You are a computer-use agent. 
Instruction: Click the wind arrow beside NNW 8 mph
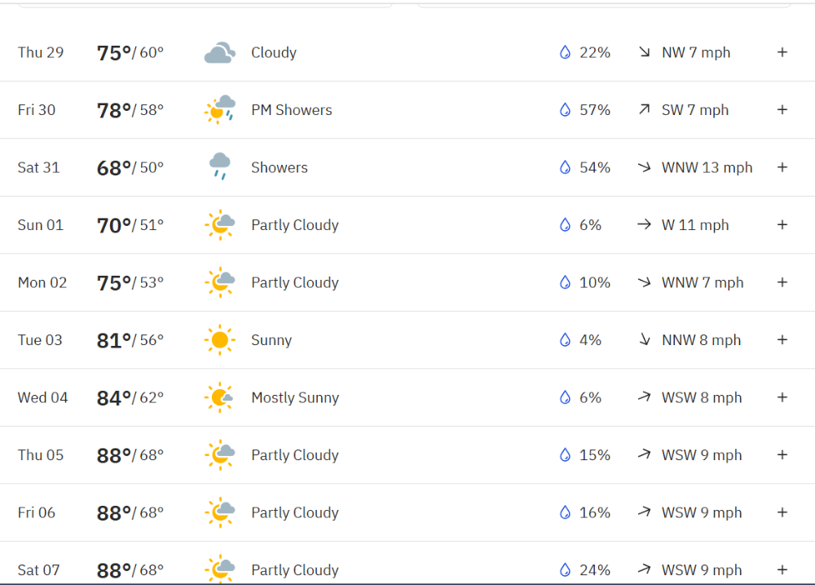[645, 340]
